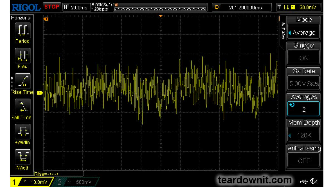Click the trigger position T marker at top left

coord(46,19)
